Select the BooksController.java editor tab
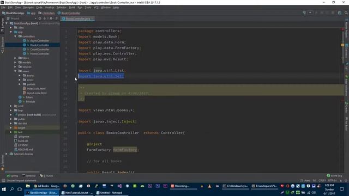Viewport: 349px width, 196px height. [77, 19]
